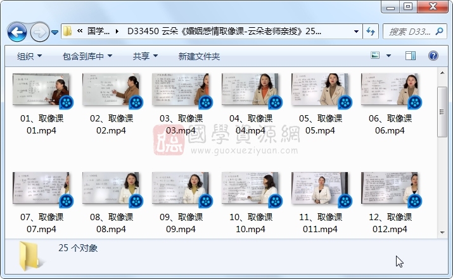Select the D33450 云朵 folder breadcrumb
Image resolution: width=453 pixels, height=279 pixels.
click(x=224, y=31)
